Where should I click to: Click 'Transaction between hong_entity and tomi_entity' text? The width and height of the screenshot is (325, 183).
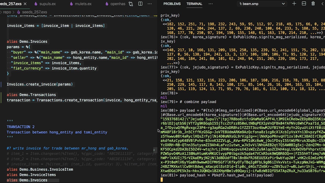coord(57,132)
